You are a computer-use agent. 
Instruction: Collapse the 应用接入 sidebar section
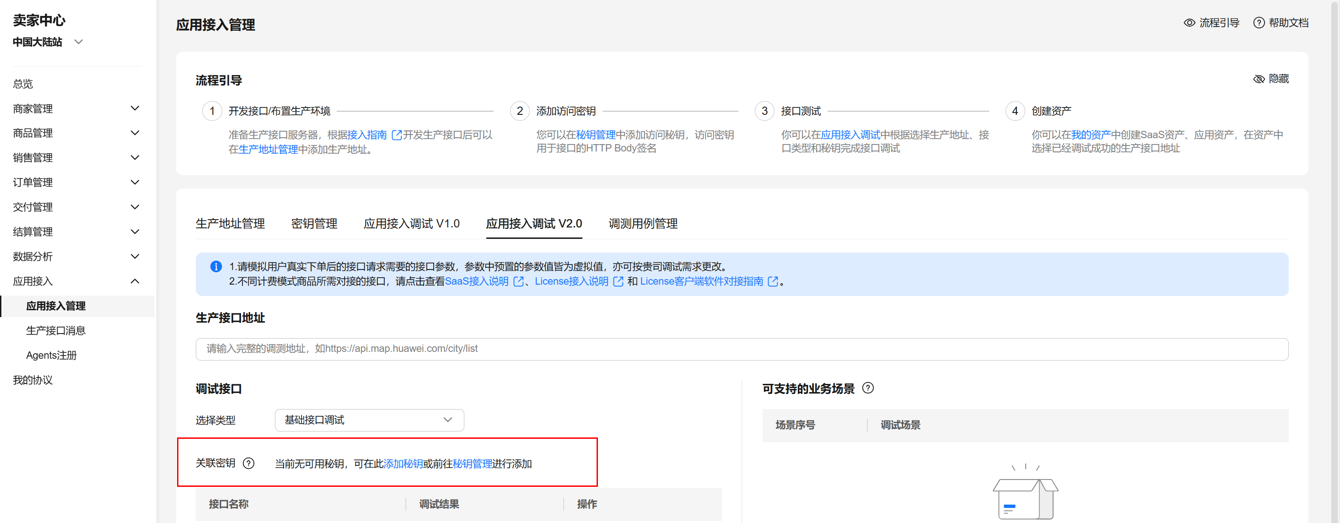point(76,281)
